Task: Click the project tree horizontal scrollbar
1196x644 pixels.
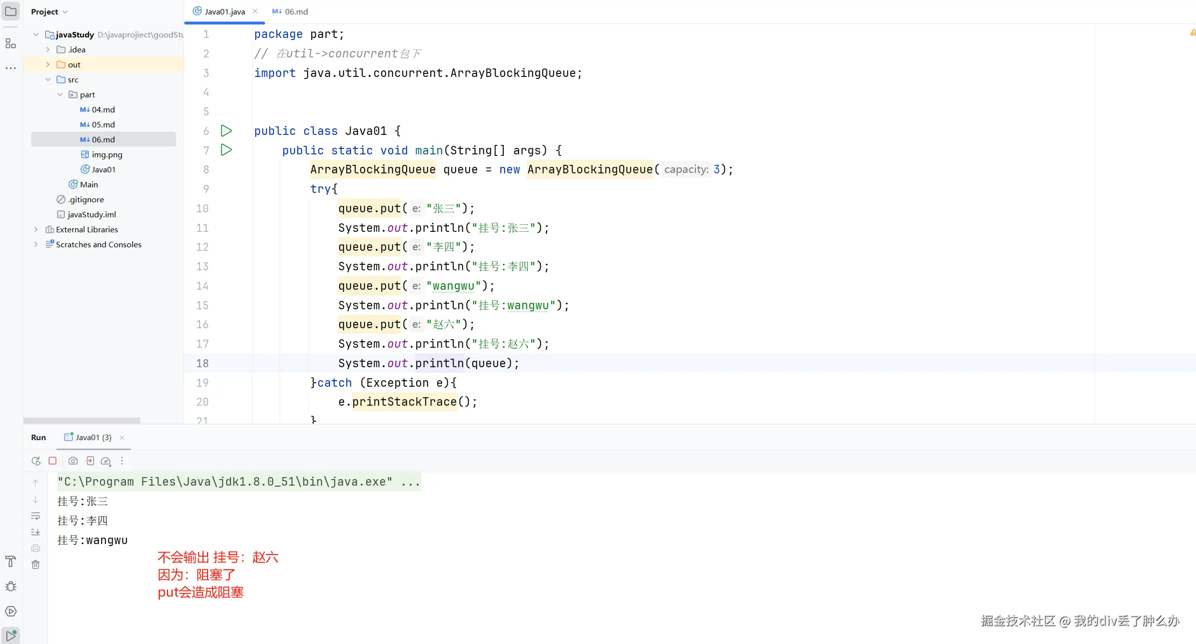Action: pos(82,420)
